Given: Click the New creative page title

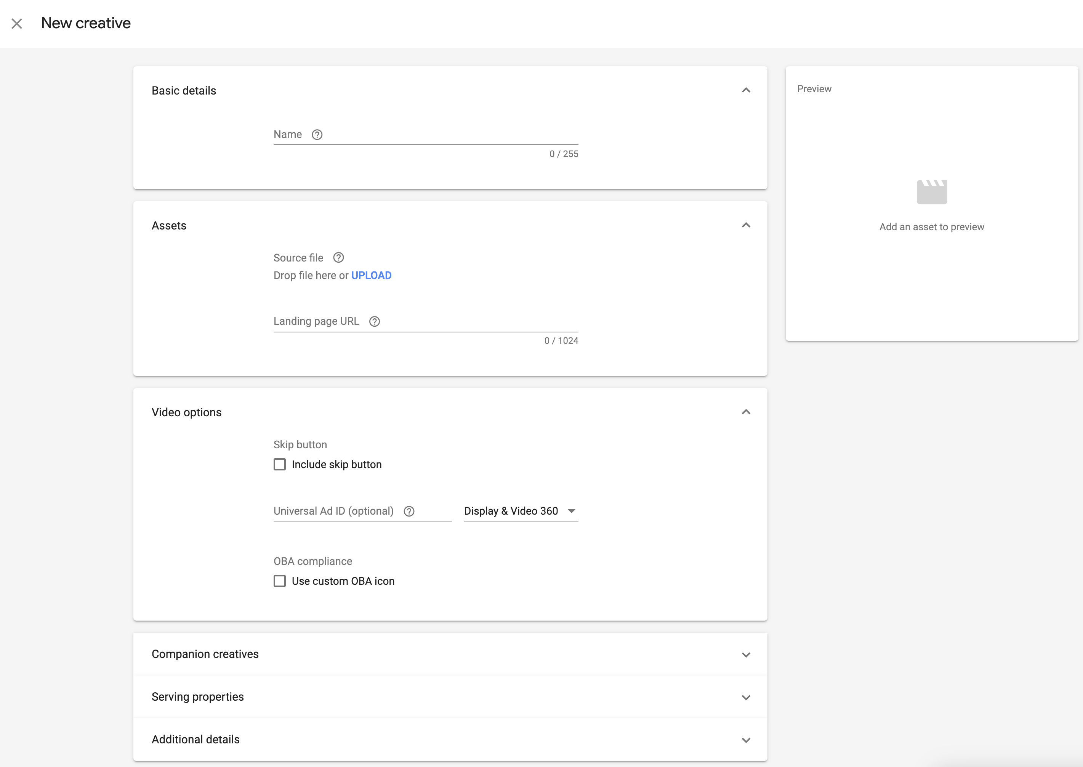Looking at the screenshot, I should pos(86,23).
